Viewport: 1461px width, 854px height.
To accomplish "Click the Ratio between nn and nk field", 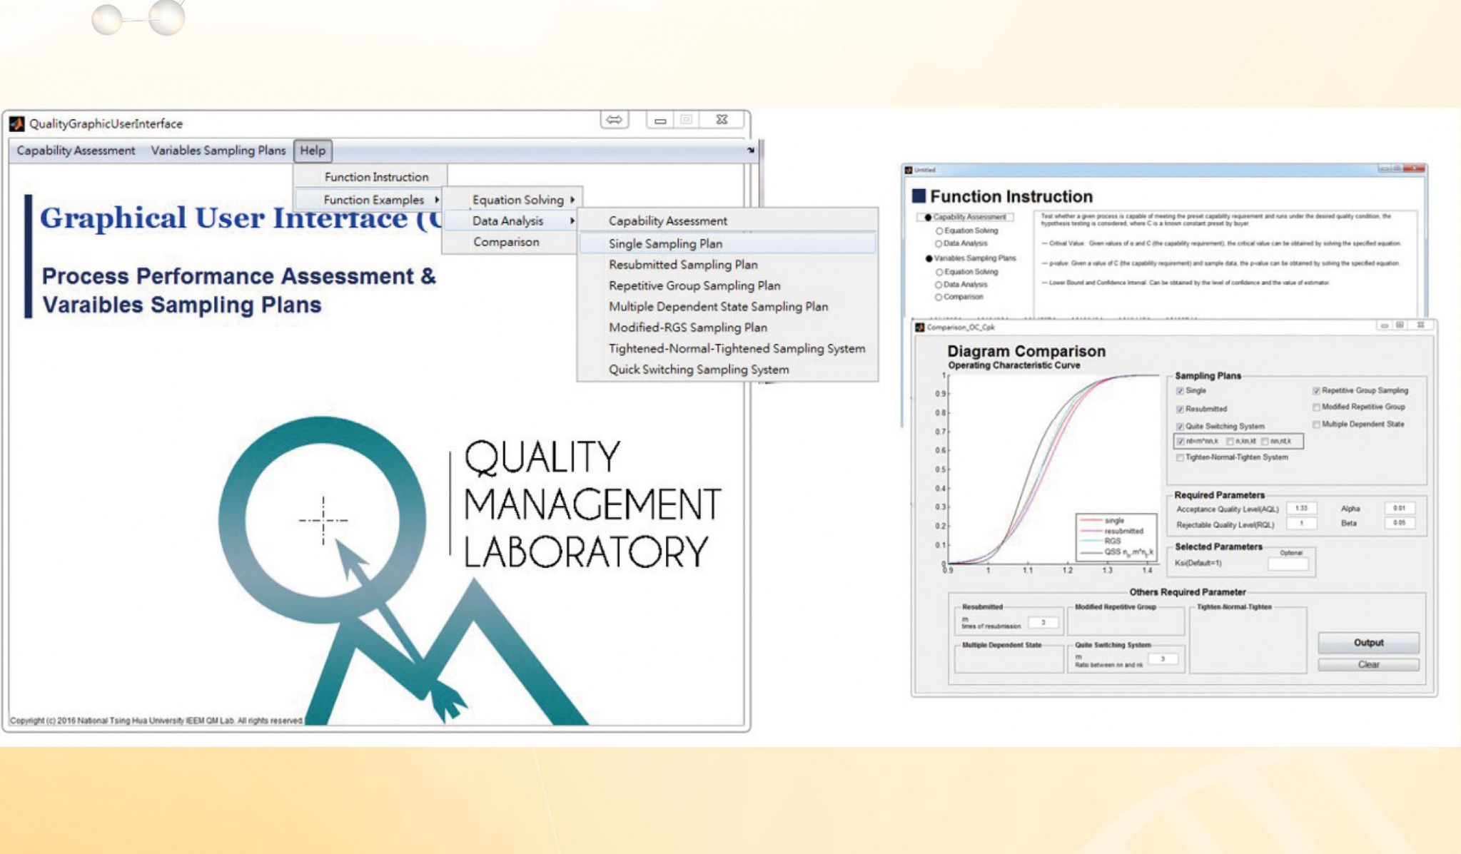I will point(1163,659).
